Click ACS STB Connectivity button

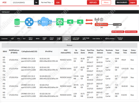click(131, 32)
